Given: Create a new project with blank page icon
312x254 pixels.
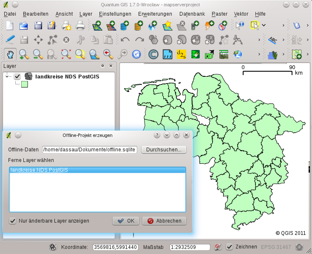Looking at the screenshot, I should click(9, 25).
